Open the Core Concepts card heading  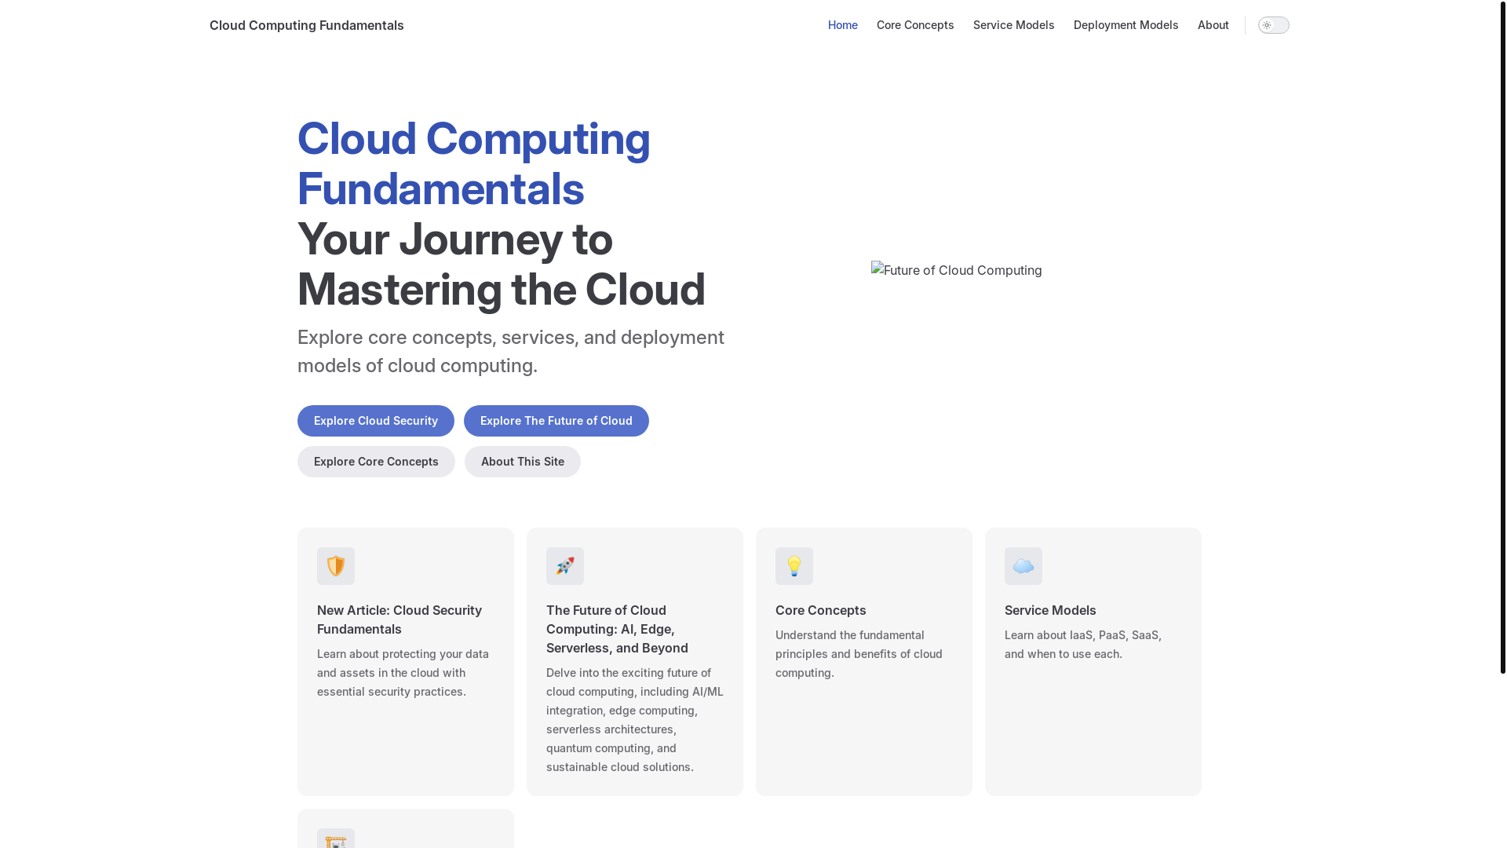coord(821,610)
